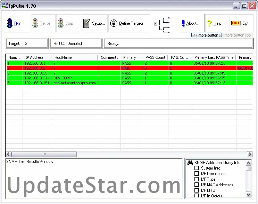Click the 192.168.0.151 address cell

37,83
